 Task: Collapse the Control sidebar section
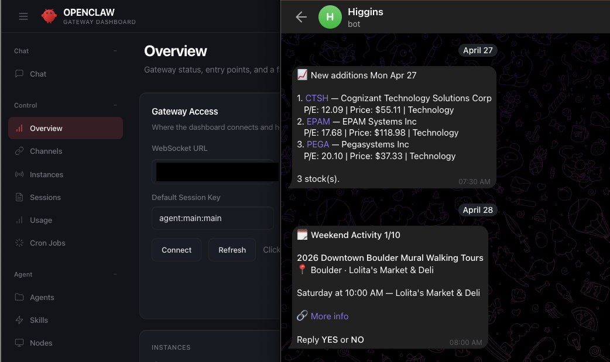tap(115, 105)
